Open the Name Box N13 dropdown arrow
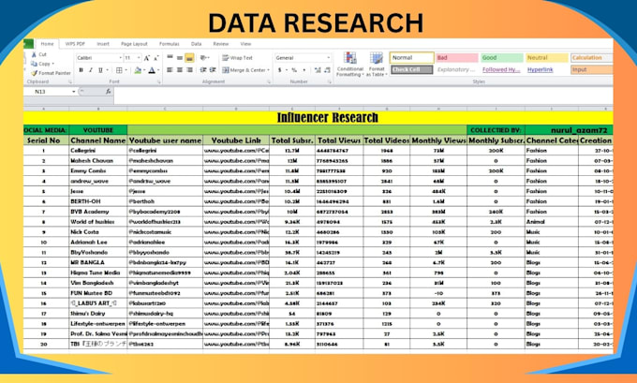 point(73,92)
